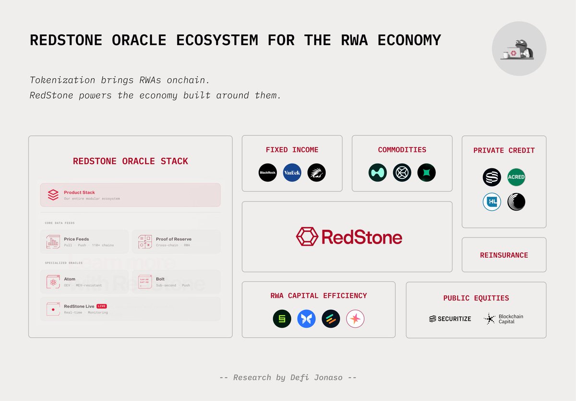The image size is (576, 401).
Task: Click the 'Research by Defi Jonaso' footer
Action: click(288, 377)
